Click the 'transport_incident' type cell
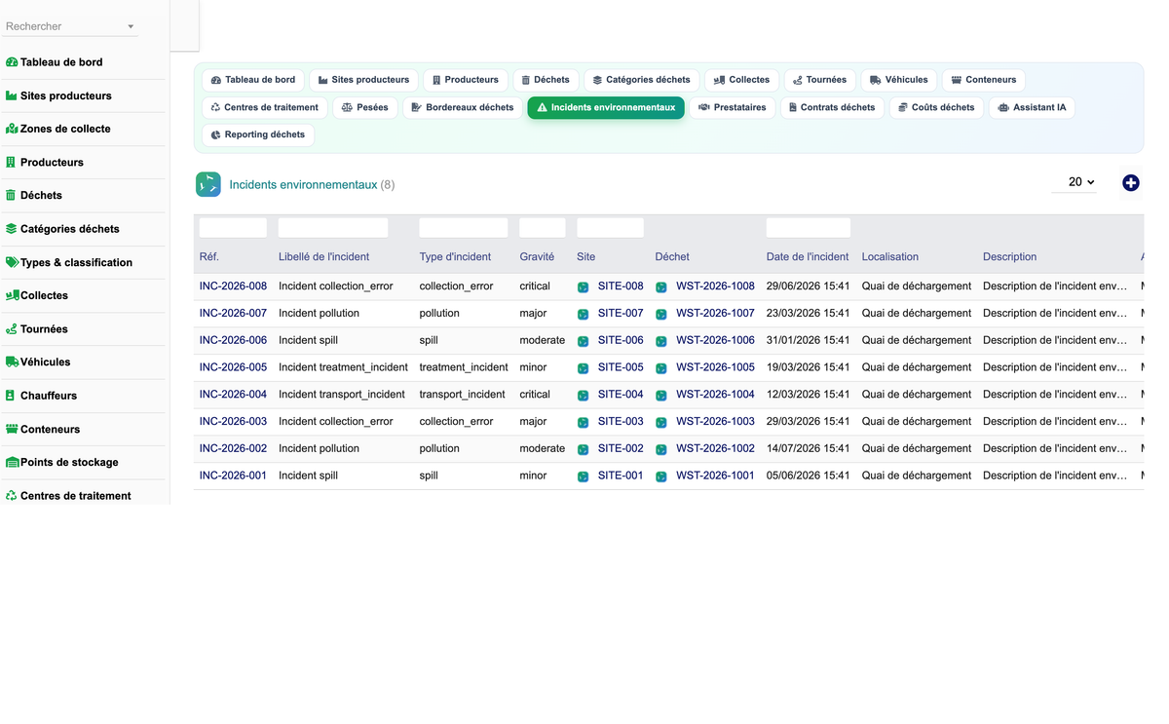The height and width of the screenshot is (724, 1169). point(462,395)
